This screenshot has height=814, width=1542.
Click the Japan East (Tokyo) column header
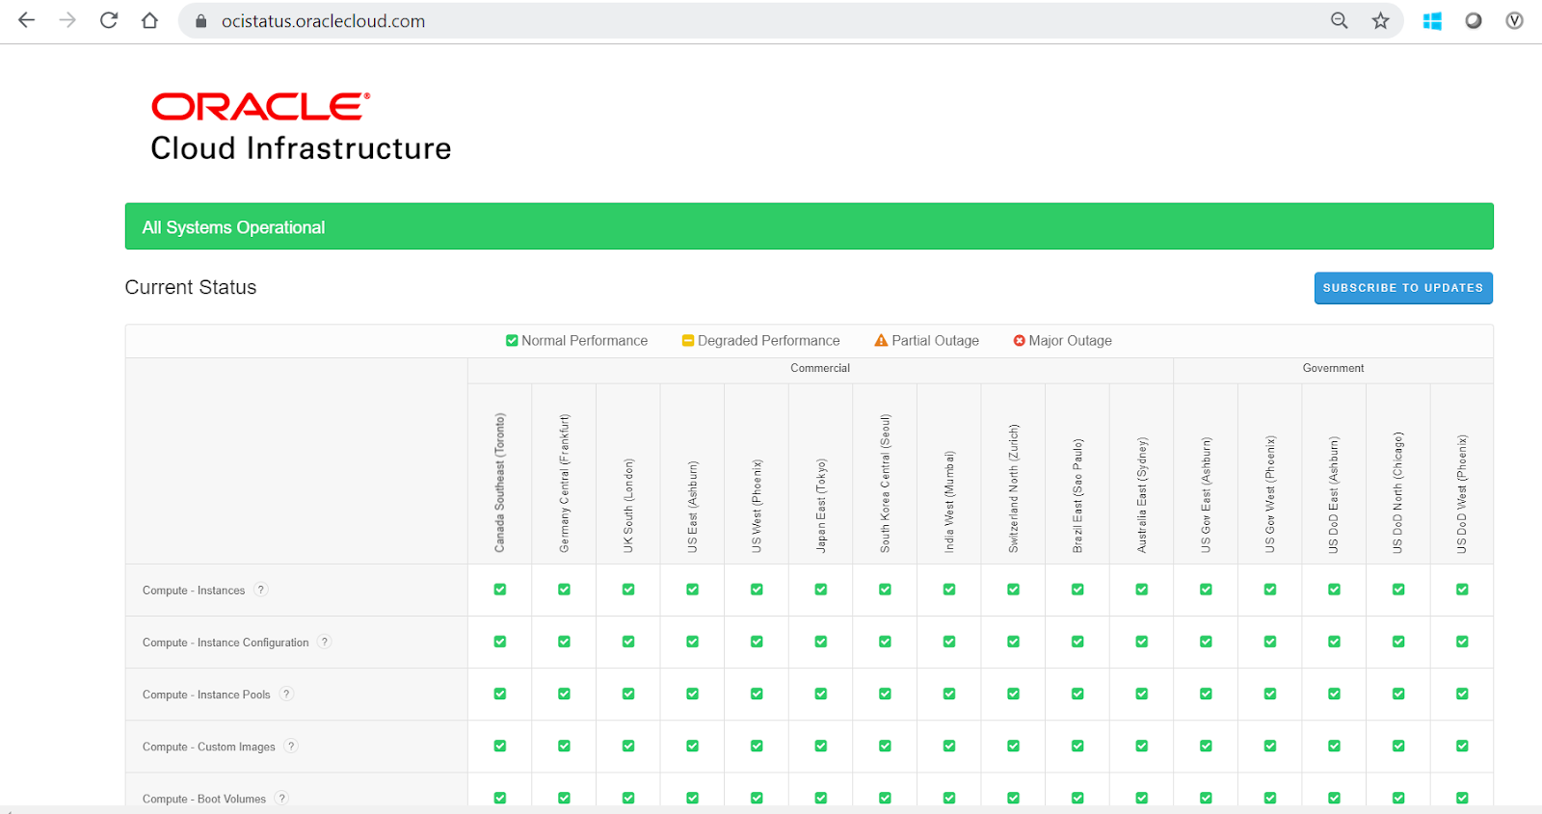pyautogui.click(x=821, y=505)
